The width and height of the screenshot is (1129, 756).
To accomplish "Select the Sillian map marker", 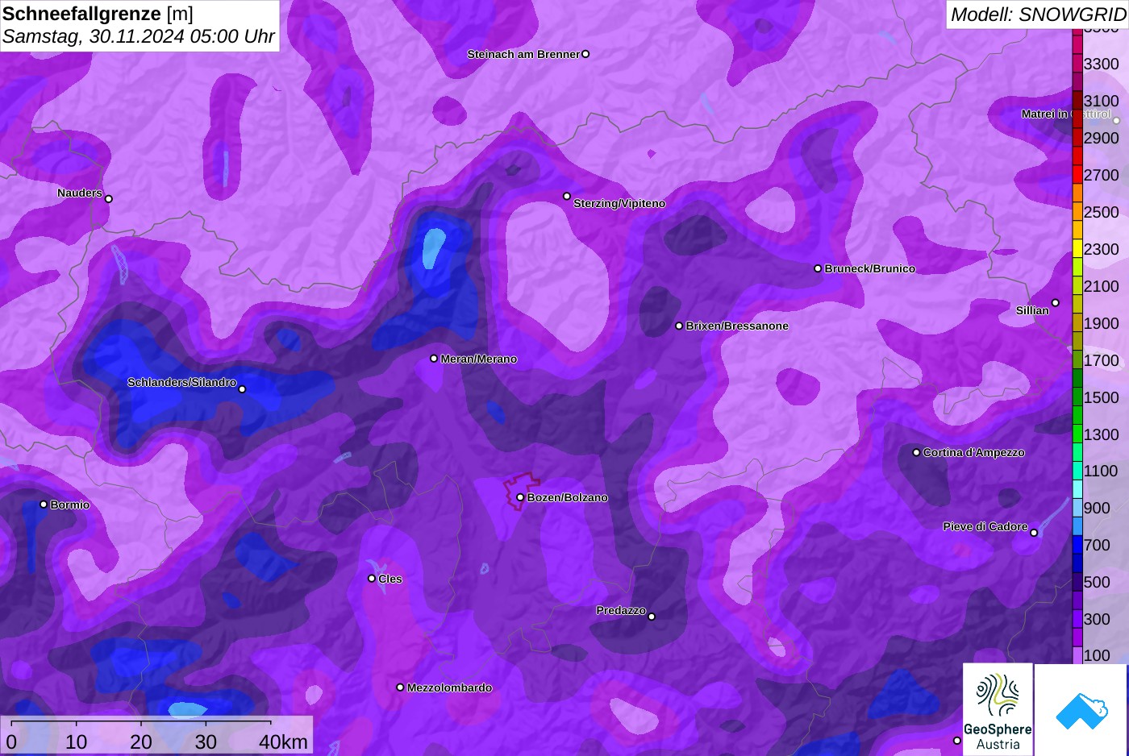I will (x=1056, y=303).
